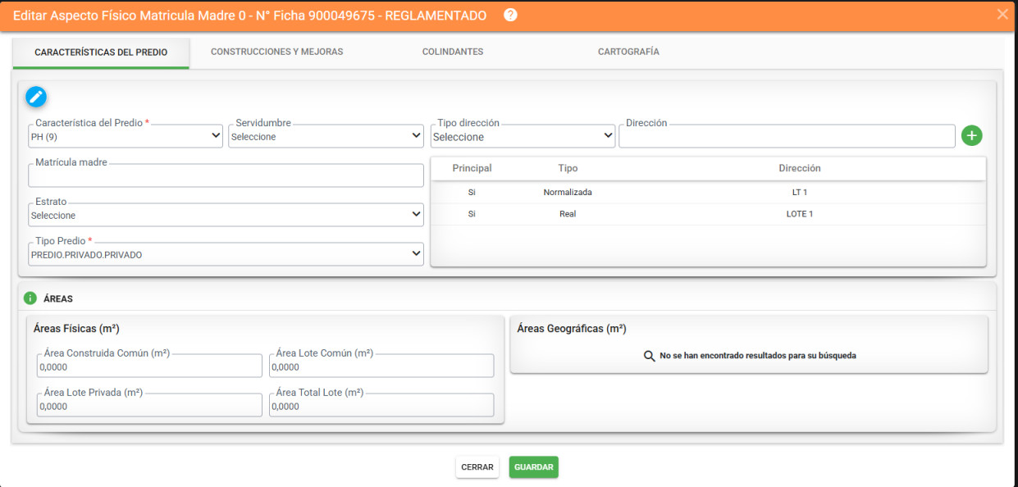The height and width of the screenshot is (487, 1018).
Task: Select the Área Construida Común field
Action: pyautogui.click(x=149, y=366)
